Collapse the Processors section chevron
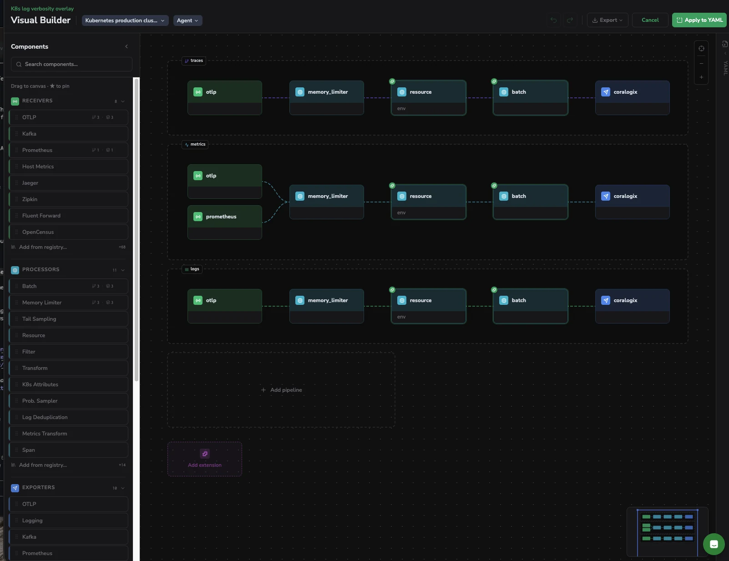The image size is (729, 561). 123,270
